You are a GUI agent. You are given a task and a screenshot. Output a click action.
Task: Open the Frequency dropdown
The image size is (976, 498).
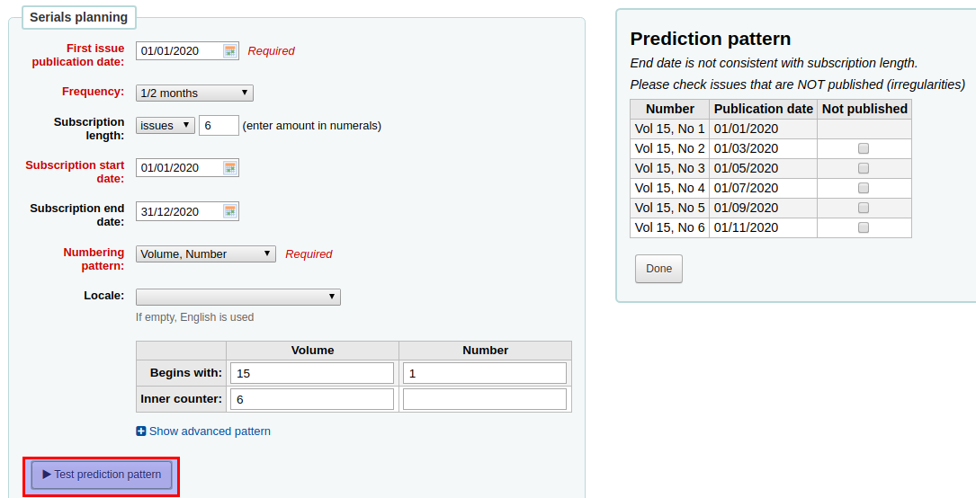click(194, 93)
